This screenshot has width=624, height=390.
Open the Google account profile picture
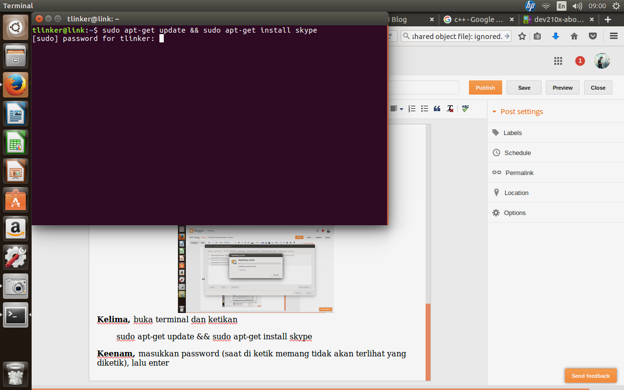coord(602,61)
